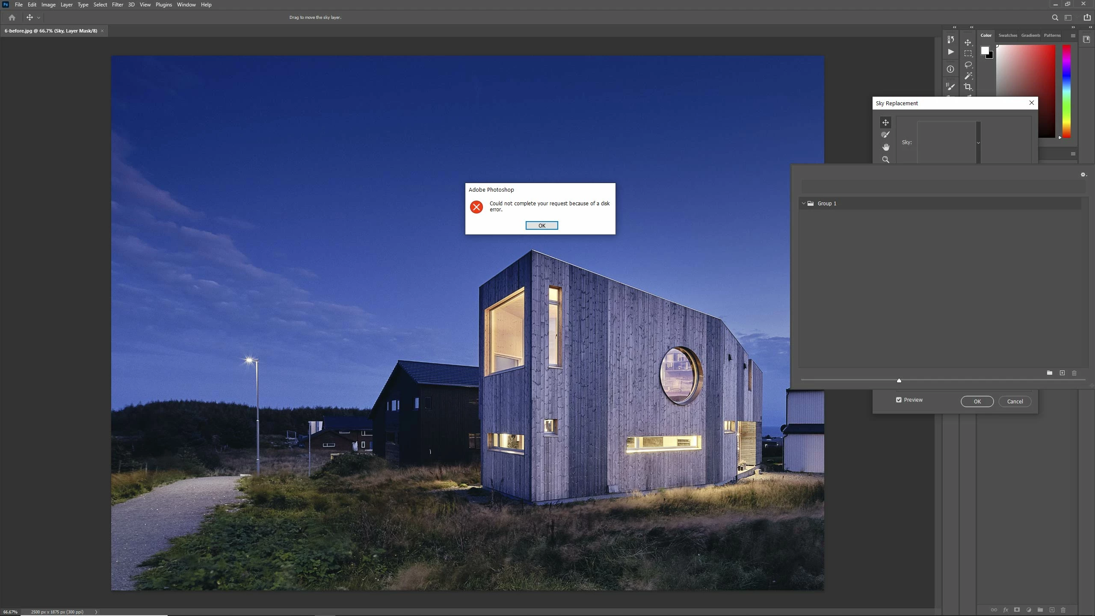The width and height of the screenshot is (1095, 616).
Task: Dismiss the disk error with OK
Action: [542, 225]
